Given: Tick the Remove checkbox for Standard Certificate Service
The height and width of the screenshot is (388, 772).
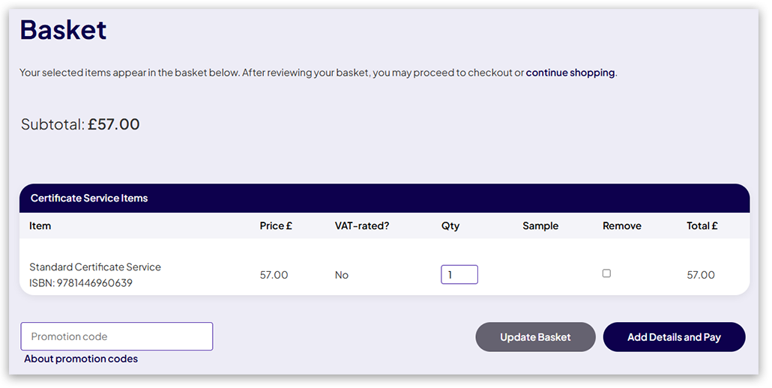Looking at the screenshot, I should click(606, 273).
